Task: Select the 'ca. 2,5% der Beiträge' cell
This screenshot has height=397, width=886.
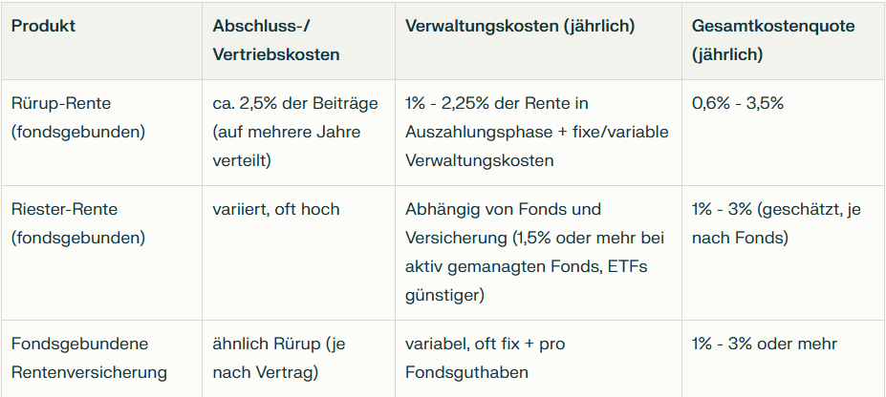Action: 295,103
